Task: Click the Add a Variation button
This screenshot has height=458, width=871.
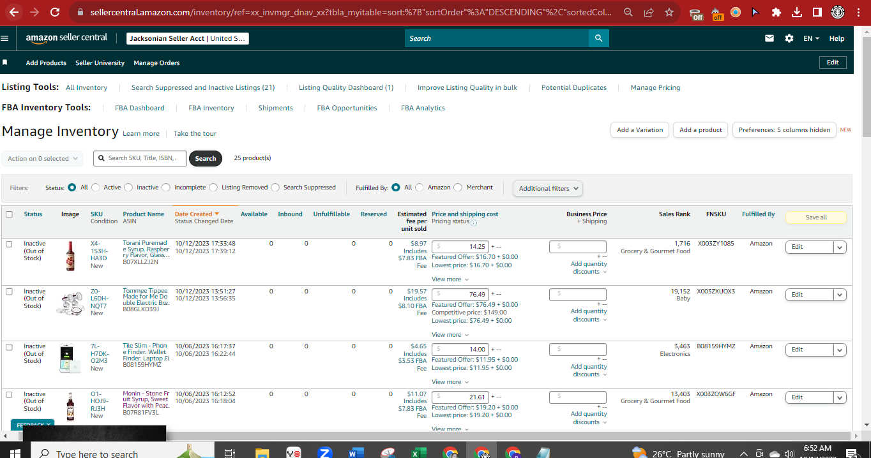Action: pyautogui.click(x=640, y=129)
